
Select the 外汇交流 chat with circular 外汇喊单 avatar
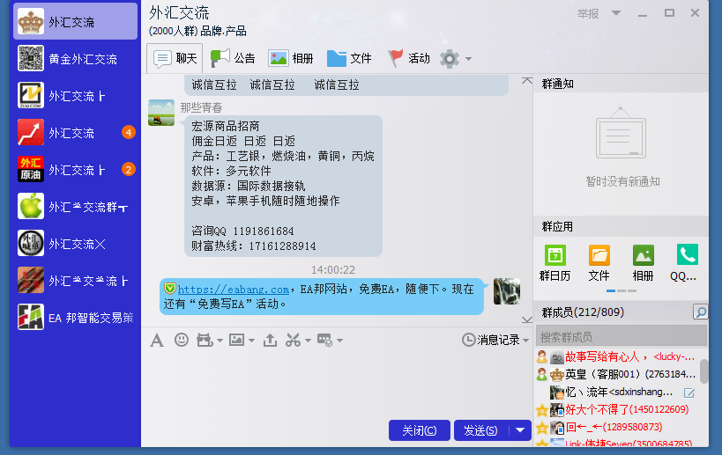click(x=75, y=243)
